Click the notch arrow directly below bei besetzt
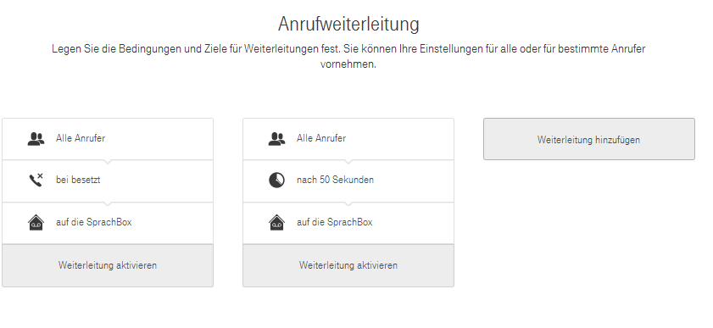This screenshot has height=328, width=713. tap(108, 203)
